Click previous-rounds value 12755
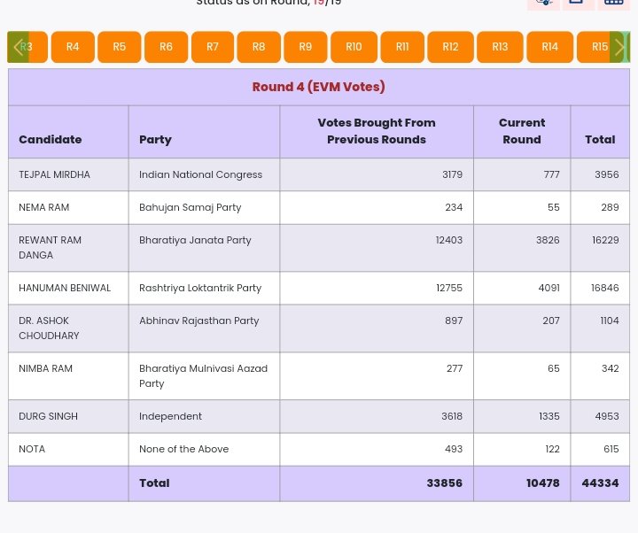This screenshot has height=533, width=638. (449, 288)
